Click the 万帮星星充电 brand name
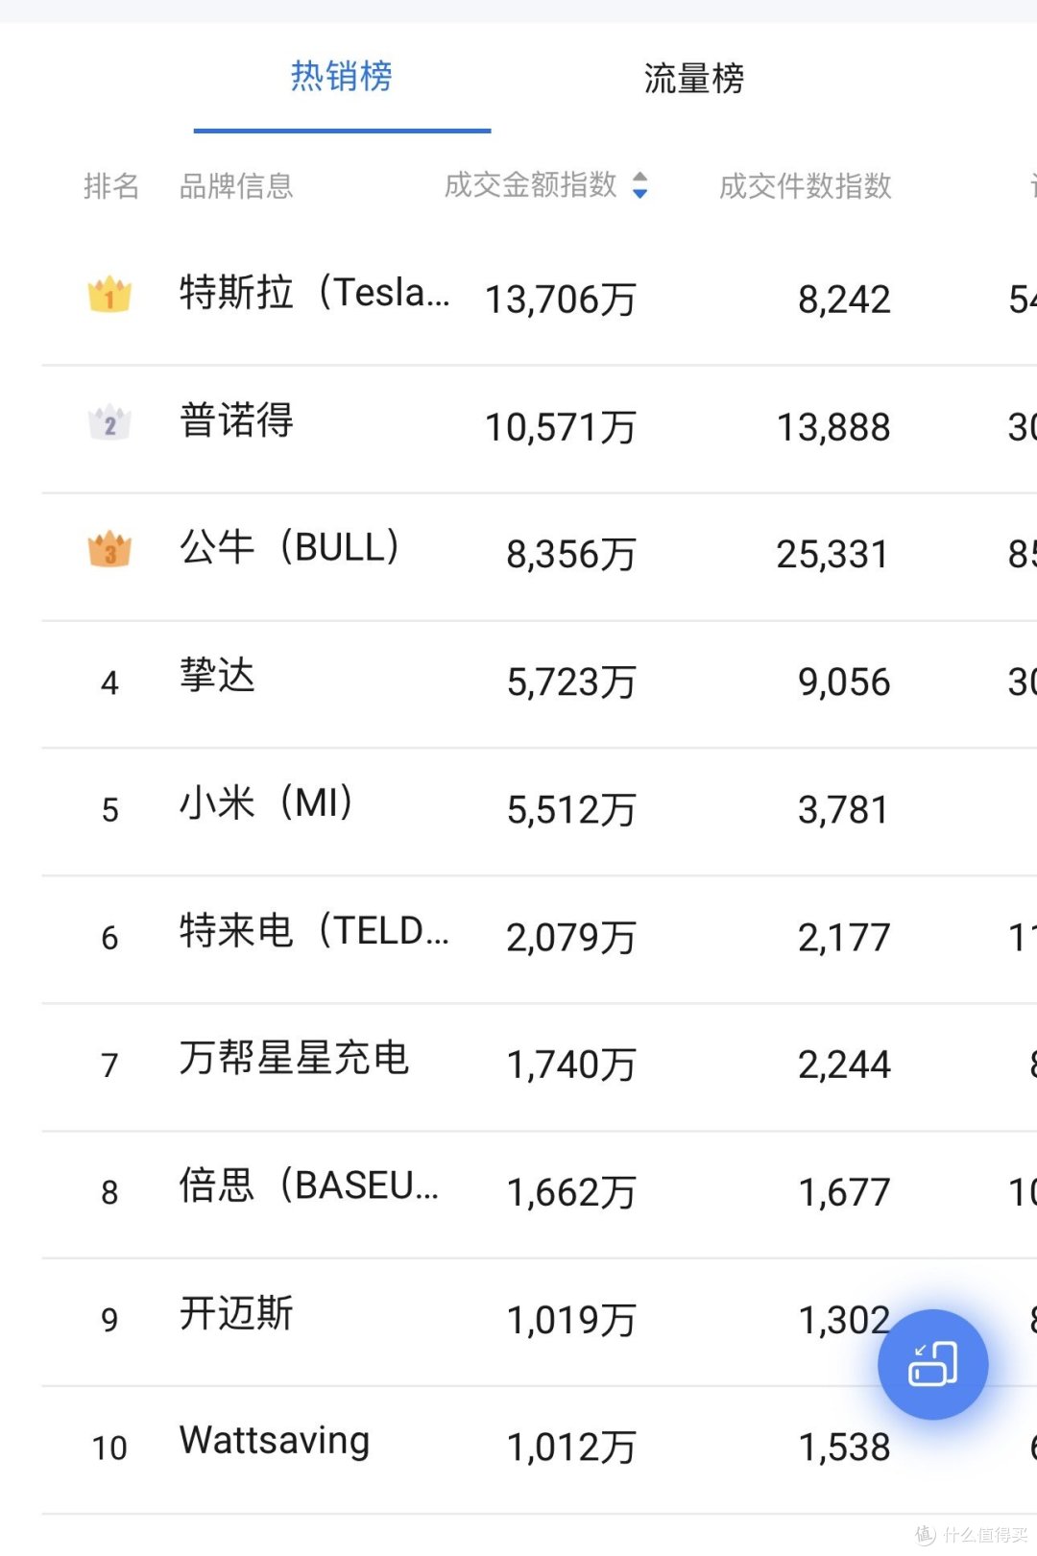This screenshot has height=1556, width=1037. tap(294, 1059)
